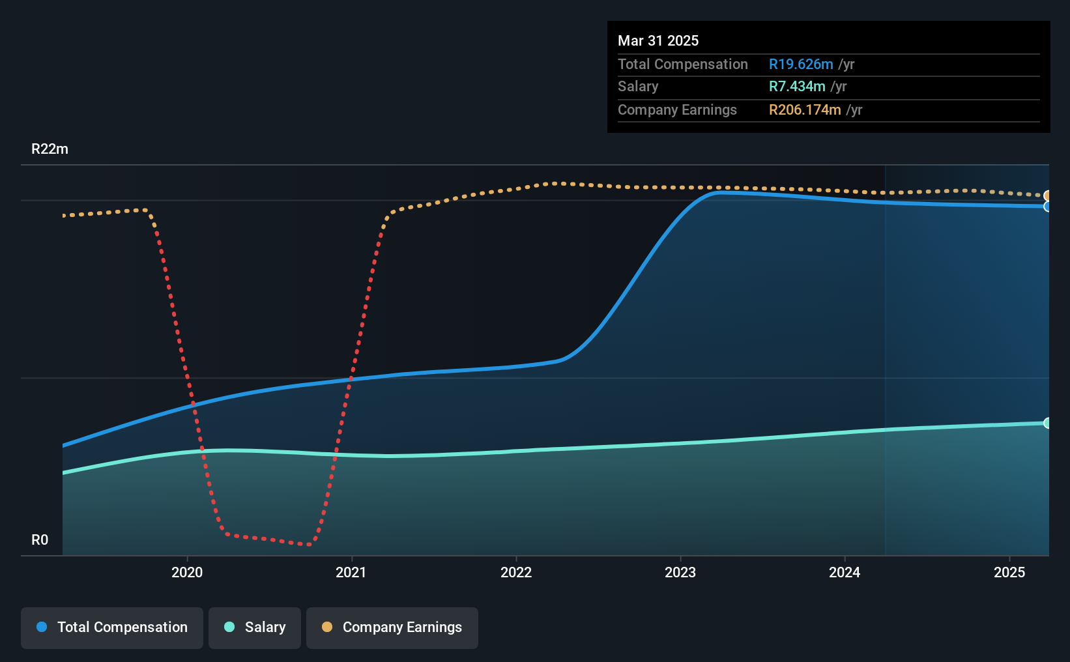Select the Salary endpoint marker at 2025
This screenshot has width=1070, height=662.
(1048, 423)
